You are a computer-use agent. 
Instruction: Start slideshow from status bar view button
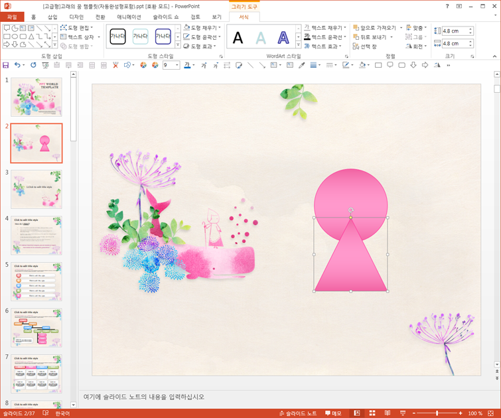tap(403, 413)
